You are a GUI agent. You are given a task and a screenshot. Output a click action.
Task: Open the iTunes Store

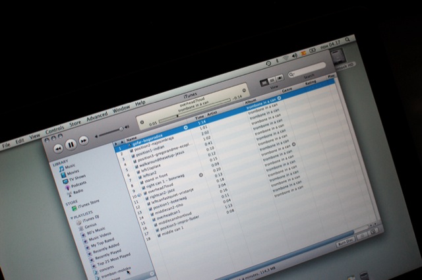(x=88, y=204)
